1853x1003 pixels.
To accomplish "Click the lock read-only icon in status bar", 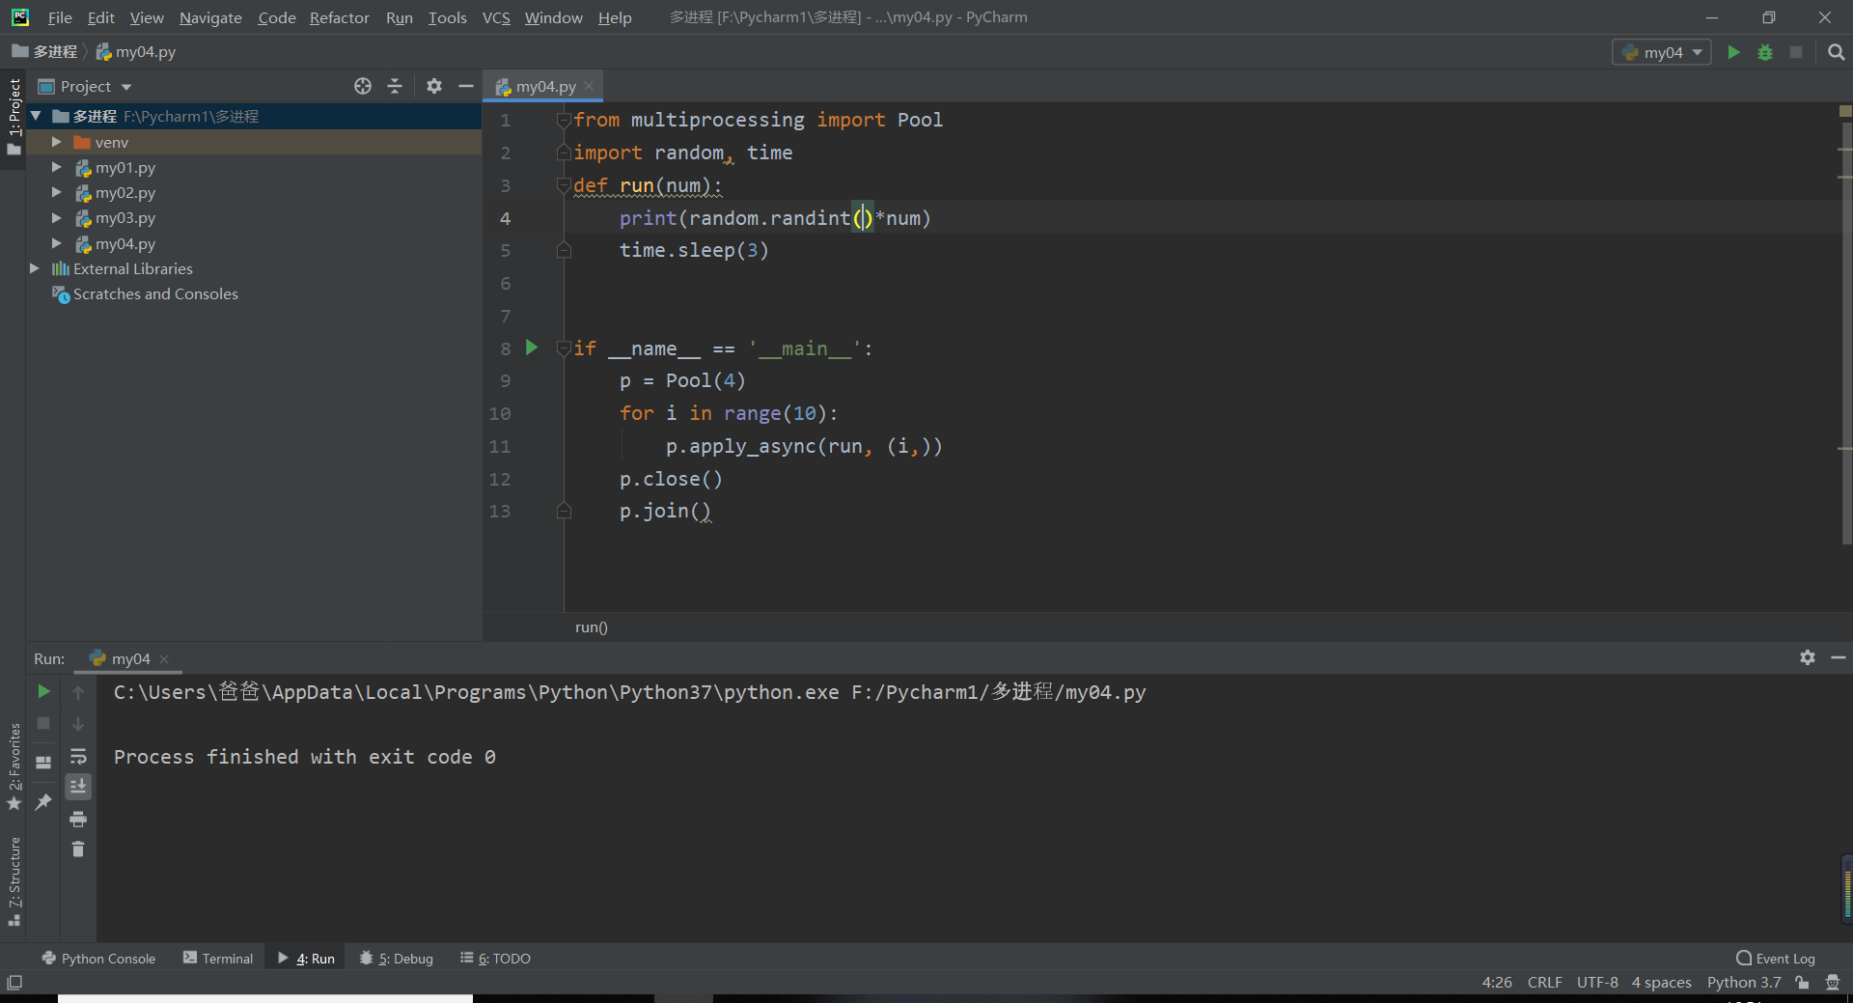I will tap(1802, 983).
